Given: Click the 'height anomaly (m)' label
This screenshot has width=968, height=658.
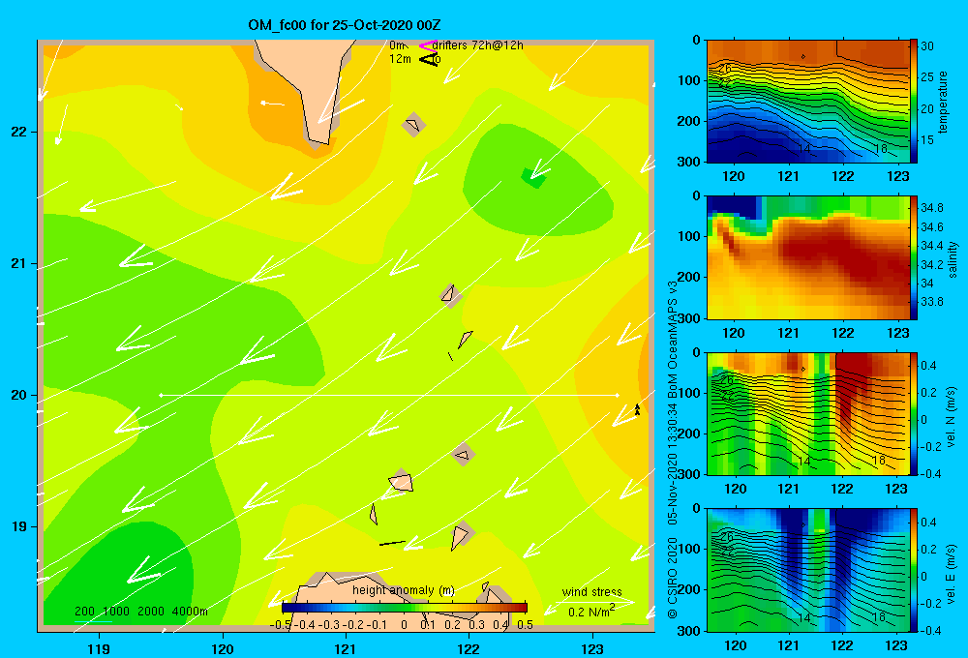Looking at the screenshot, I should click(404, 590).
